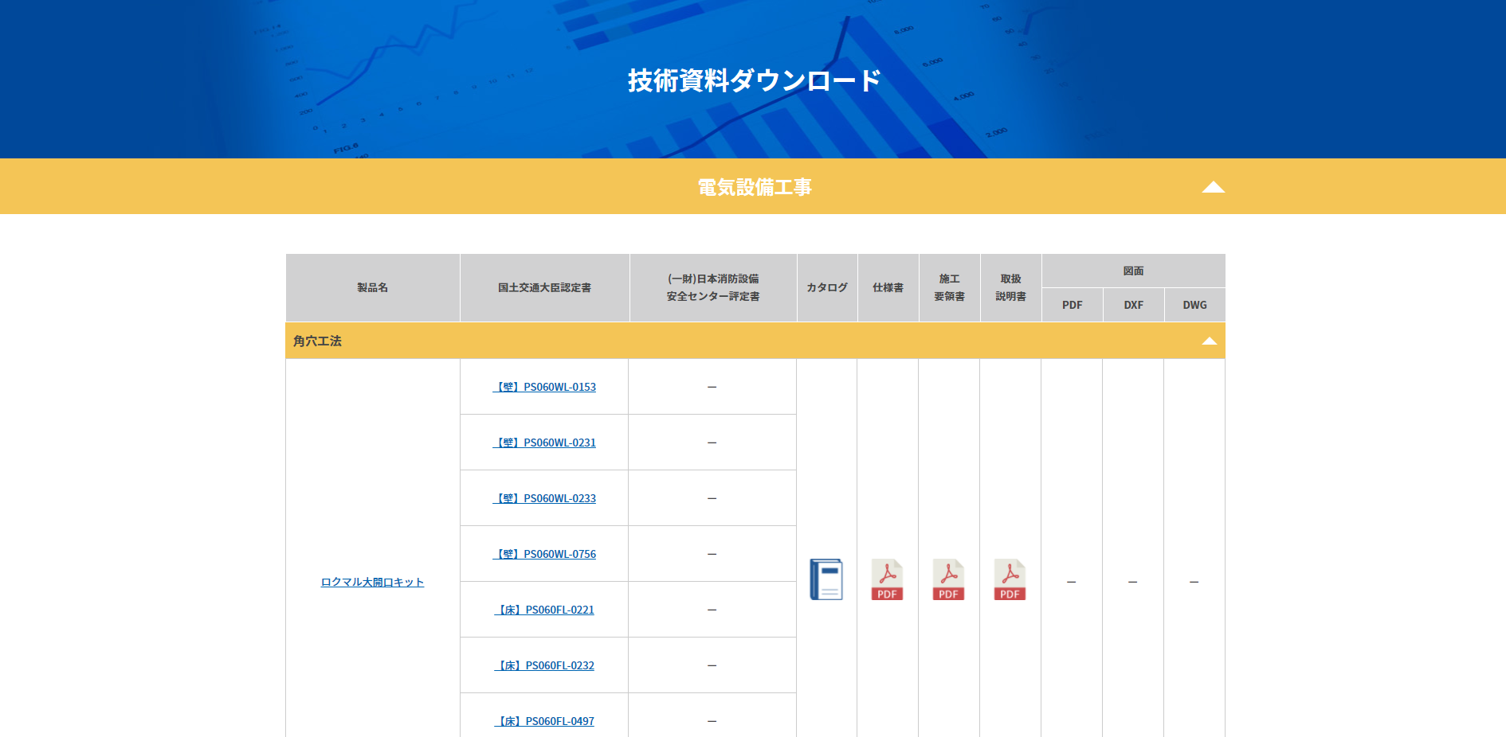The width and height of the screenshot is (1506, 737).
Task: Click the 製品名 column header
Action: point(372,287)
